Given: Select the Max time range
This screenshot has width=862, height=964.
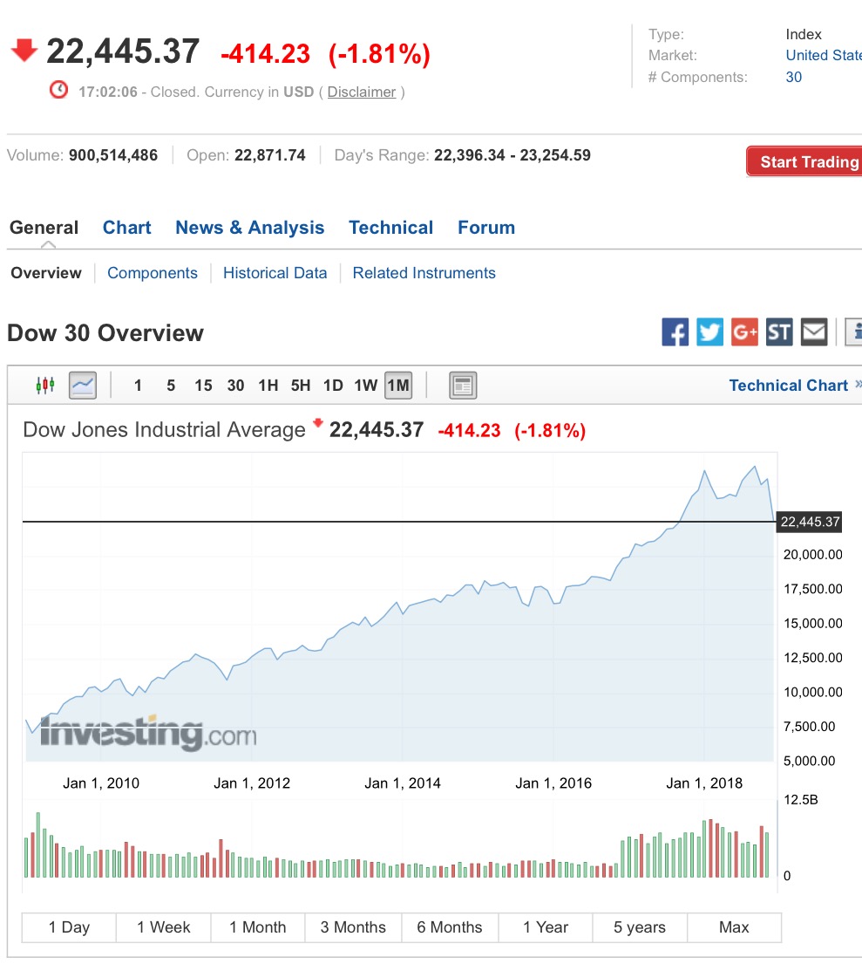Looking at the screenshot, I should coord(734,927).
